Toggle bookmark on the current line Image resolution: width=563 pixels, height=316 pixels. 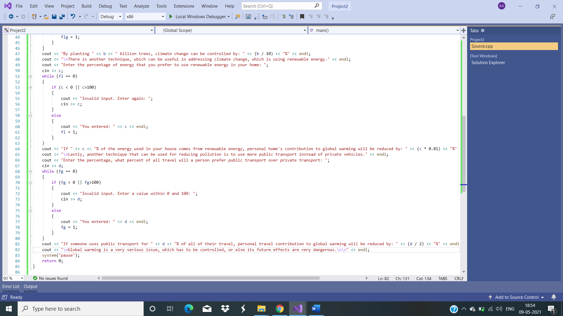302,17
